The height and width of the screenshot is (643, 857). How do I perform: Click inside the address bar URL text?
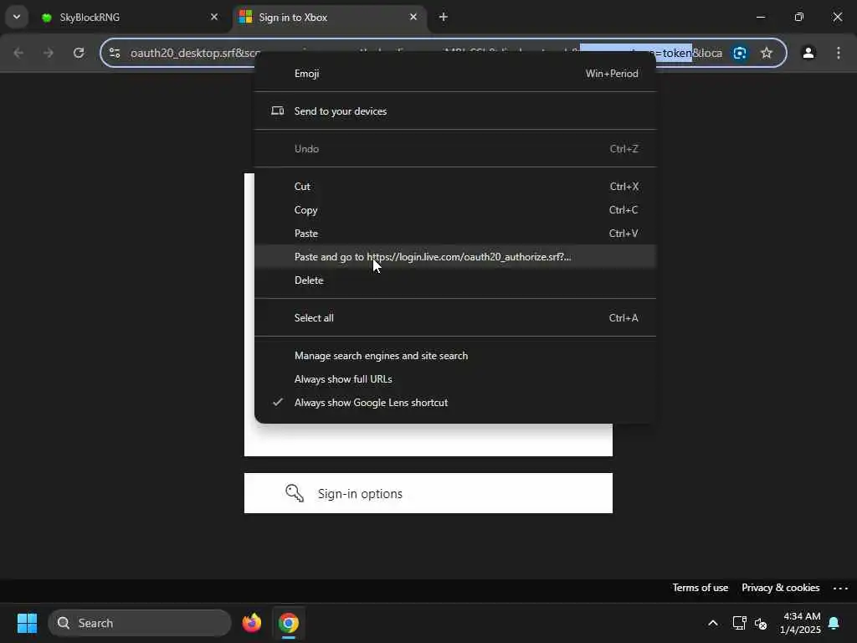point(192,53)
